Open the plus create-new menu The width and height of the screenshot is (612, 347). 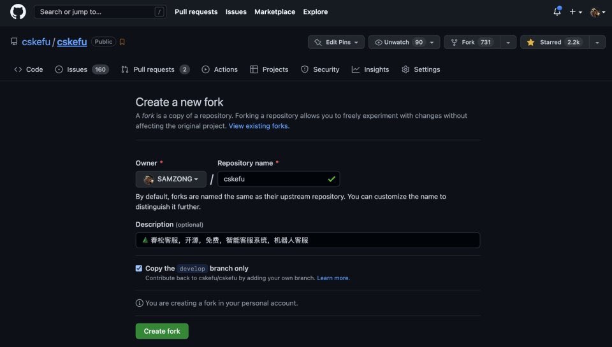coord(576,11)
